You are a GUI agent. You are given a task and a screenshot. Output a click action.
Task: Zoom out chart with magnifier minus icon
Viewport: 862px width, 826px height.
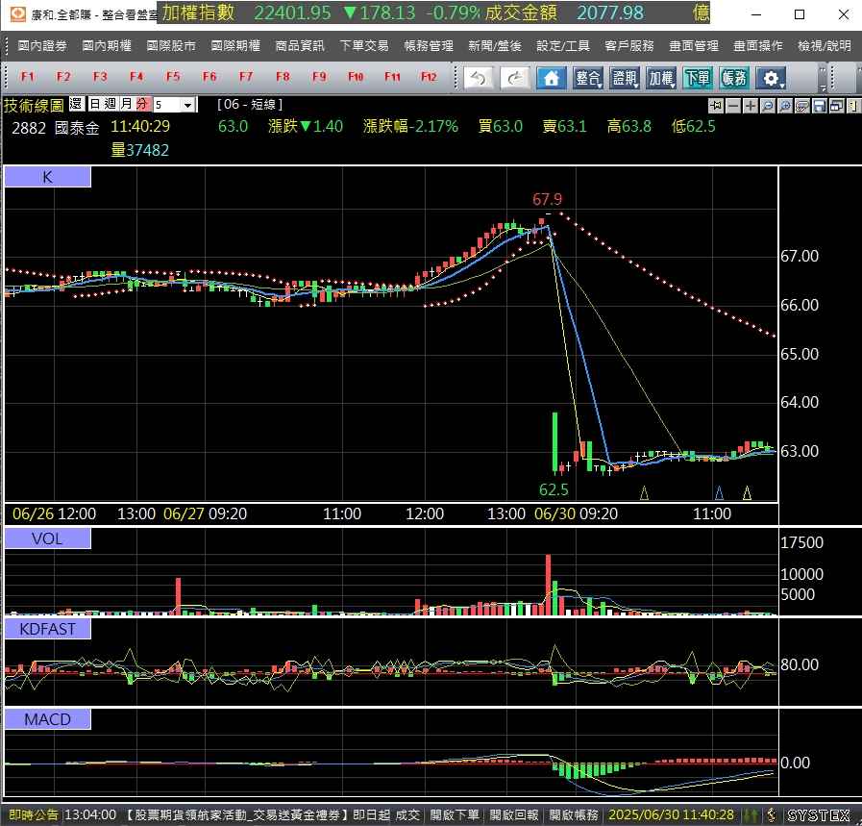pyautogui.click(x=768, y=106)
